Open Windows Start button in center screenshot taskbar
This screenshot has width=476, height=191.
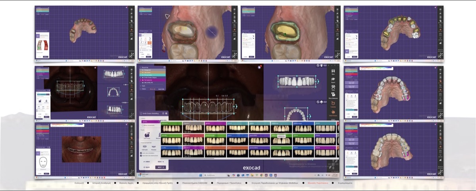(201, 175)
